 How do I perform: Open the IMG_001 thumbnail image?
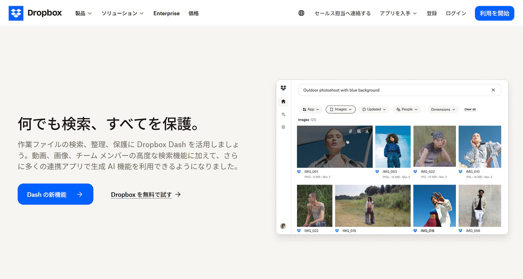[335, 147]
